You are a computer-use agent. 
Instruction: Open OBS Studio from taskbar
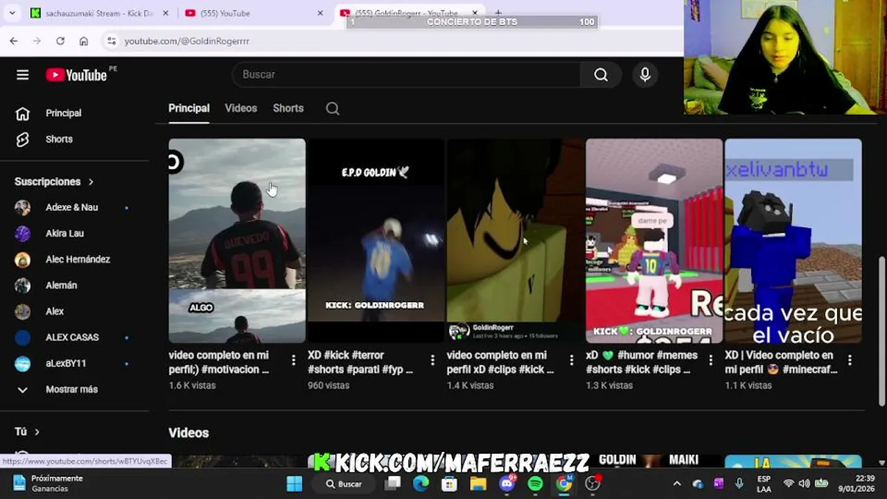[592, 484]
